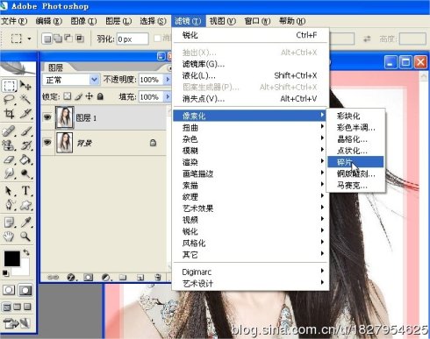Click the background white color swatch
The height and width of the screenshot is (339, 430).
point(25,271)
